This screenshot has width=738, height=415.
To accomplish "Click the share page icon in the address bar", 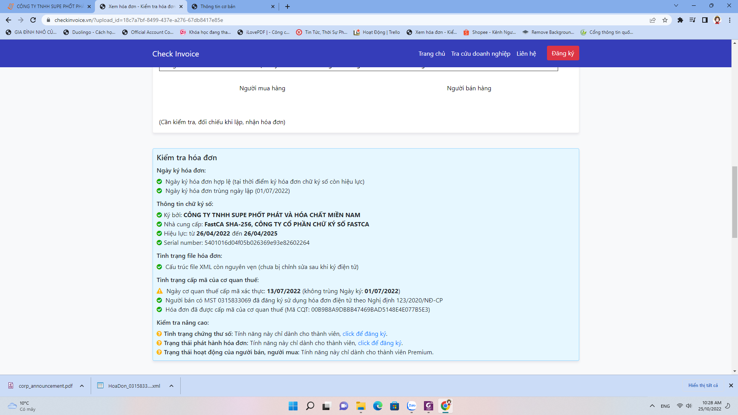I will [653, 20].
